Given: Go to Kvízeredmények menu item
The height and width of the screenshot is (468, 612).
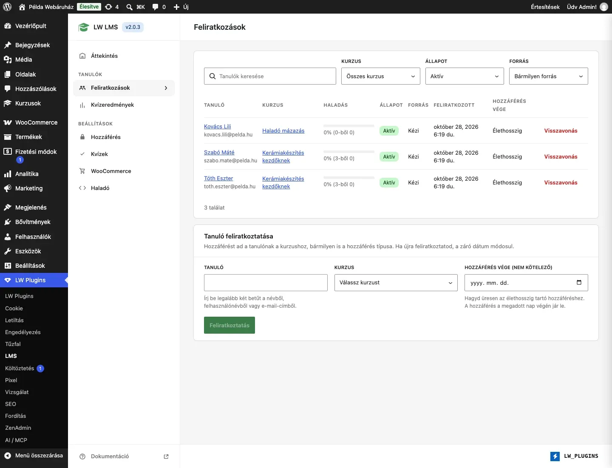Looking at the screenshot, I should [x=124, y=105].
